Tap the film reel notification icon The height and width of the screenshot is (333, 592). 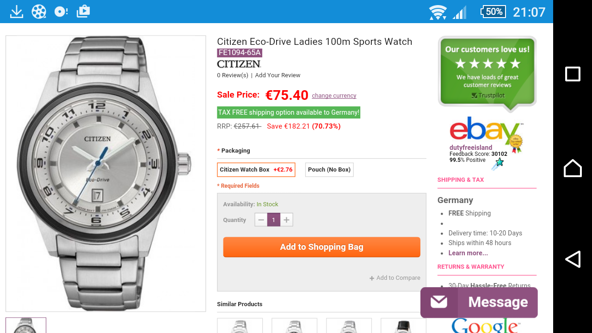[x=39, y=12]
